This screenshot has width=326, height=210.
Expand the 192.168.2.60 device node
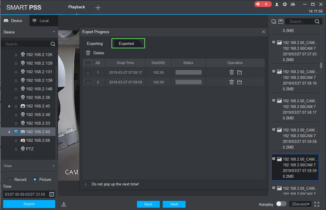click(x=9, y=132)
